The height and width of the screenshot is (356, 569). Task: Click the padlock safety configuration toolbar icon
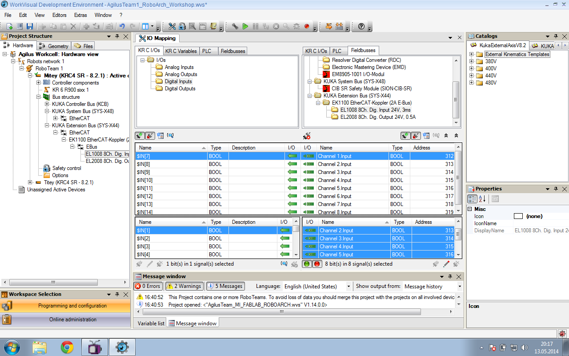coord(182,27)
